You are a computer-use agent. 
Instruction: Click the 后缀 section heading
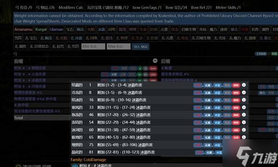pos(165,61)
